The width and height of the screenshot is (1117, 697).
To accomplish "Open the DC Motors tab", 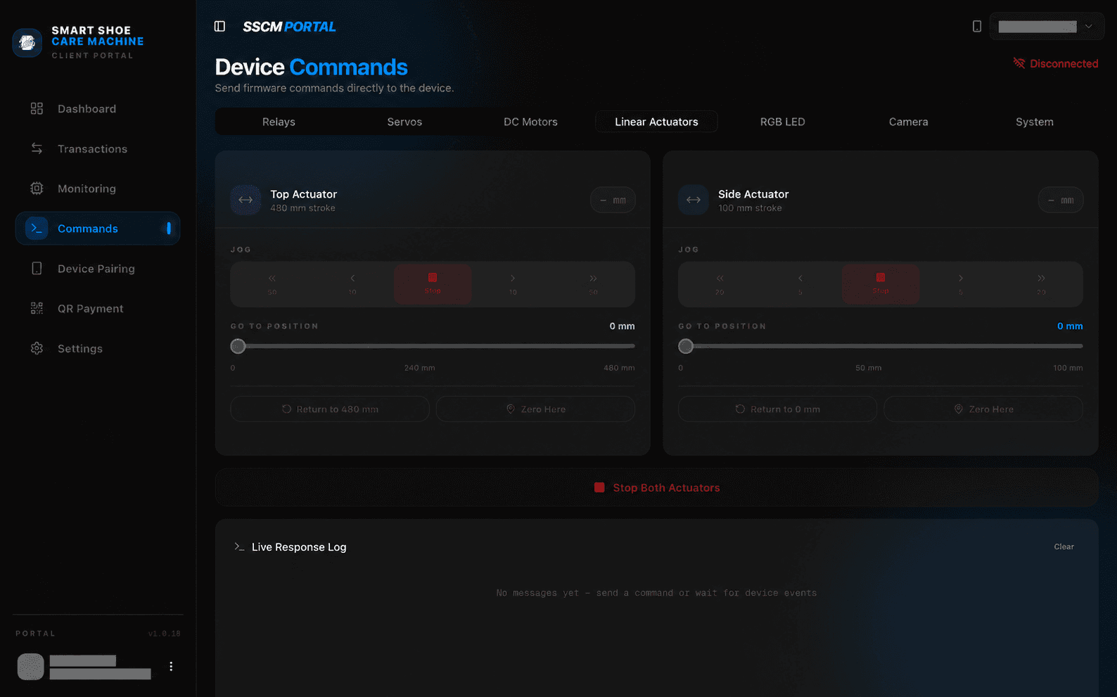I will 530,122.
